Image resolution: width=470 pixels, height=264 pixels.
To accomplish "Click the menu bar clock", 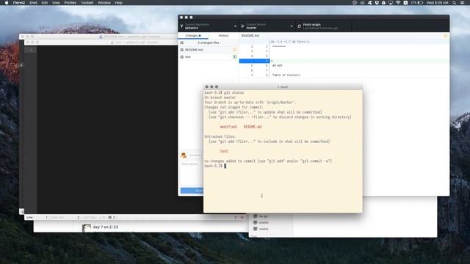I will (x=438, y=3).
